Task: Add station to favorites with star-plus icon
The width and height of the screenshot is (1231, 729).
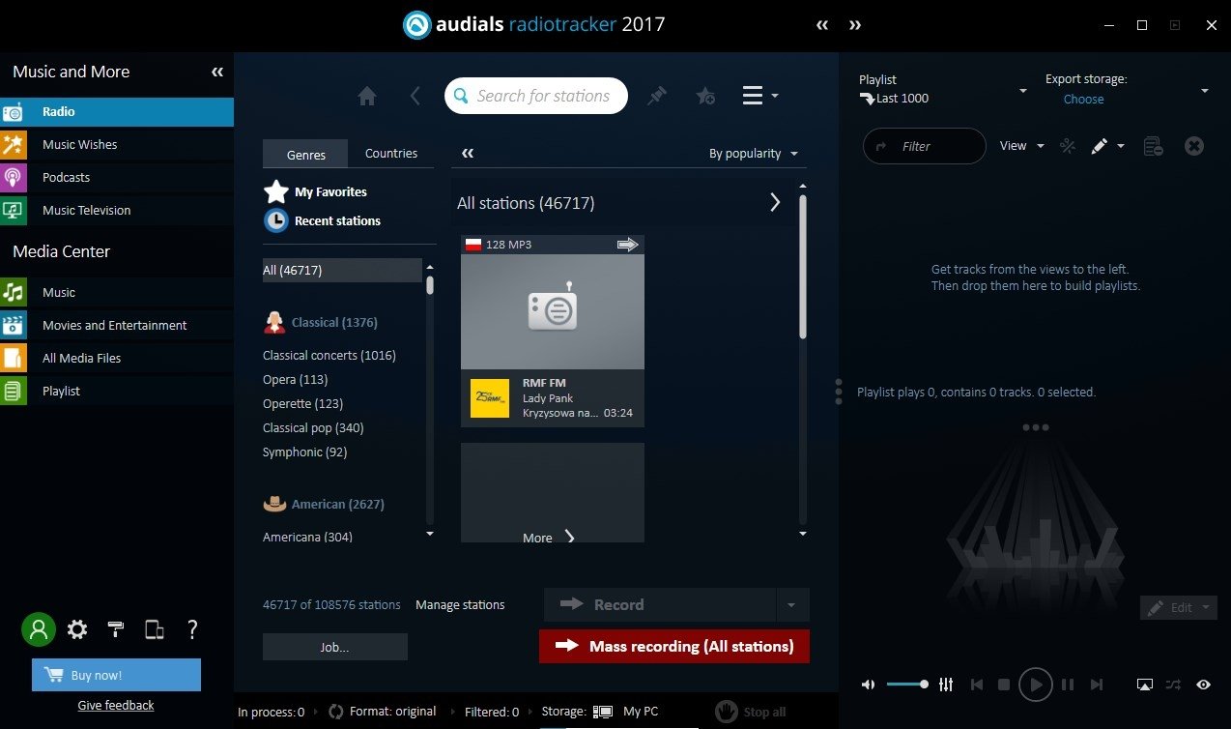Action: click(x=705, y=96)
